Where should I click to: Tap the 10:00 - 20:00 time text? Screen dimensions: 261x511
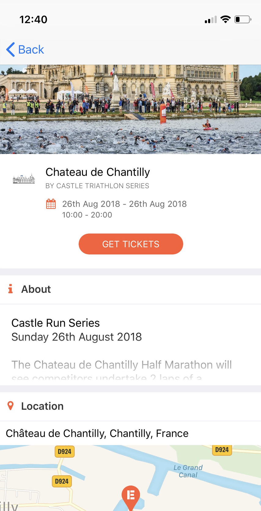pyautogui.click(x=87, y=215)
